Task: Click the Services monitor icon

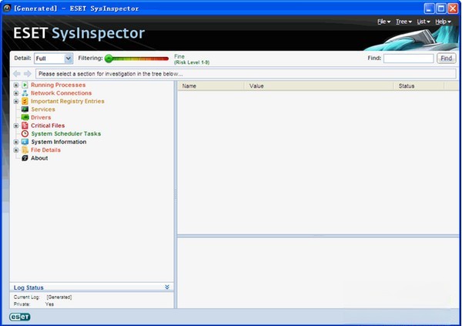Action: point(25,109)
